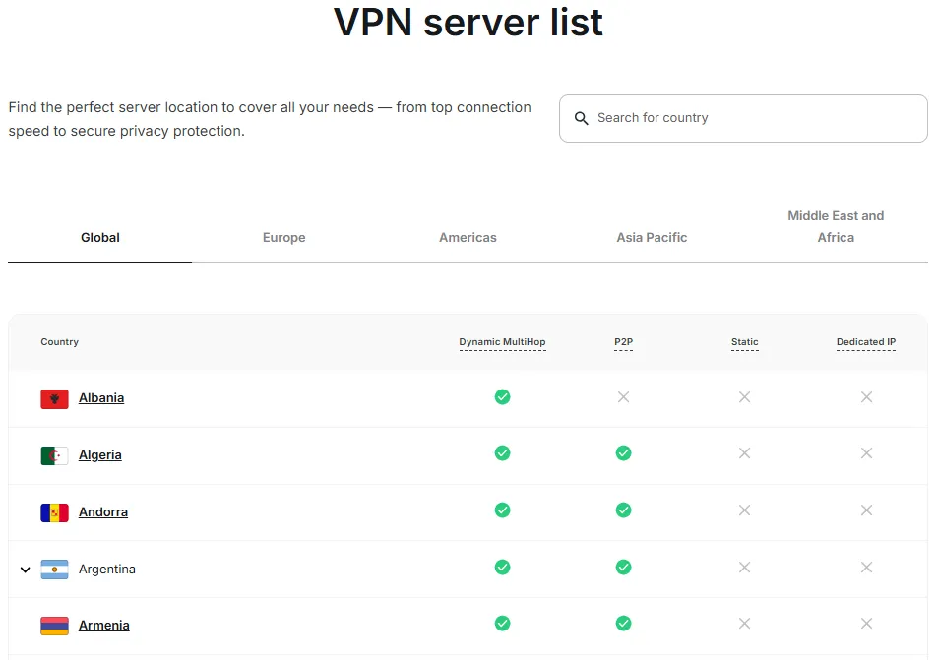Image resolution: width=937 pixels, height=660 pixels.
Task: Show Middle East and Africa servers
Action: [836, 226]
